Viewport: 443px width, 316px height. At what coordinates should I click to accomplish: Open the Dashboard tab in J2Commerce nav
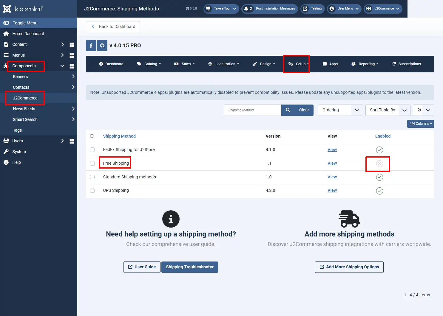pos(111,64)
